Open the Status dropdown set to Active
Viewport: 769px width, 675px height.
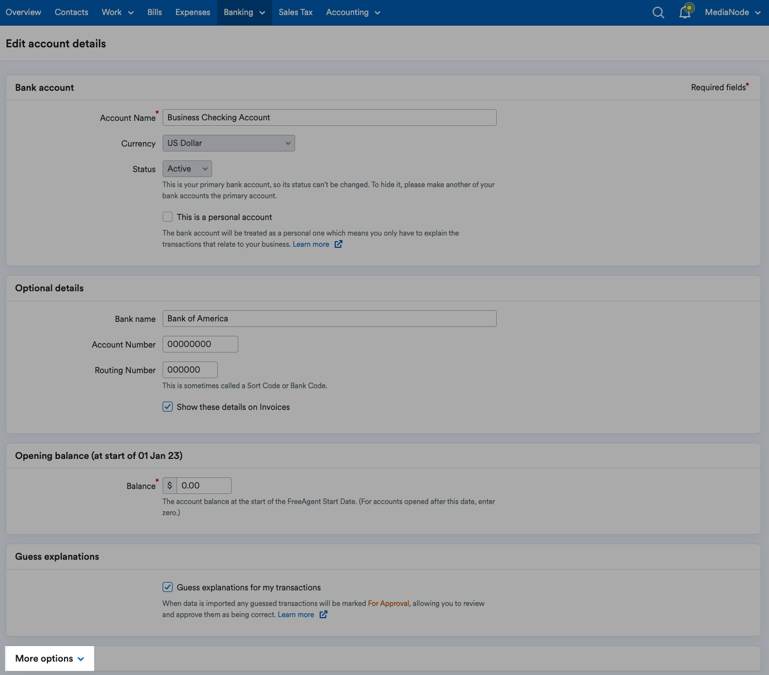point(187,168)
